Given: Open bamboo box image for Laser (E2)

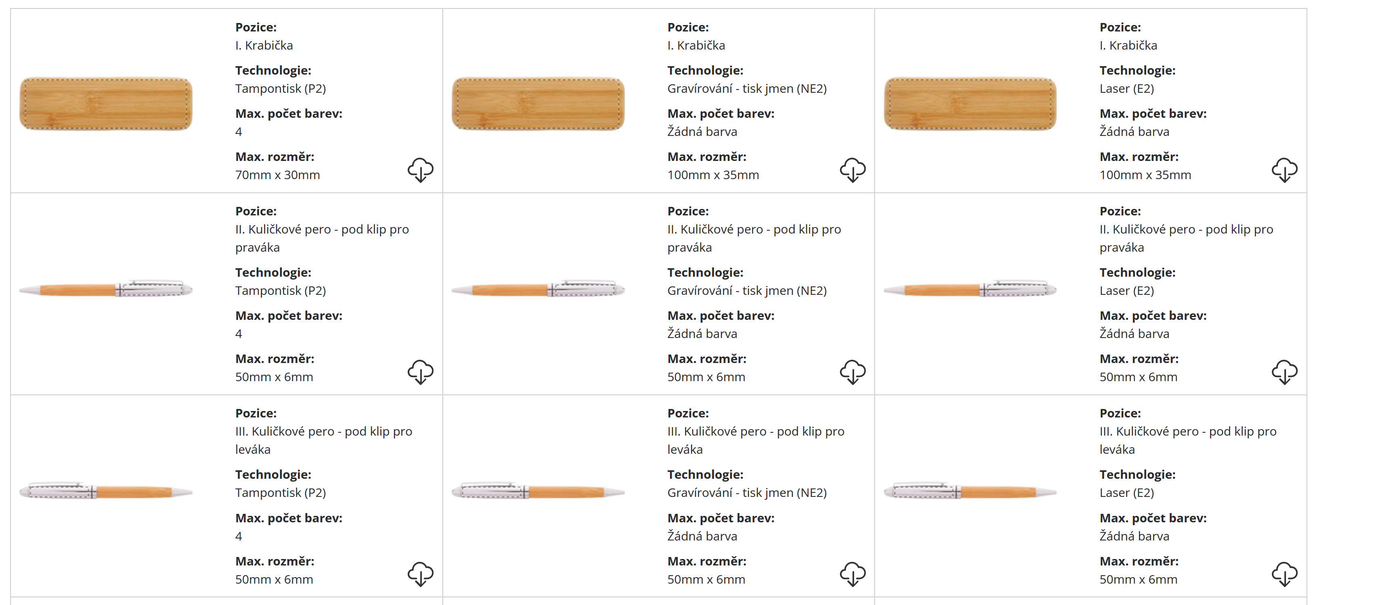Looking at the screenshot, I should click(x=970, y=103).
